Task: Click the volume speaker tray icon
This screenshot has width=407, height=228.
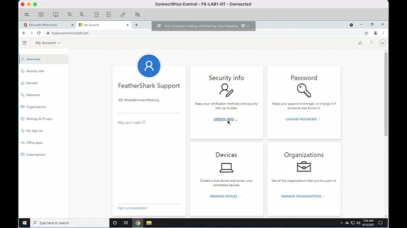Action: [x=358, y=223]
